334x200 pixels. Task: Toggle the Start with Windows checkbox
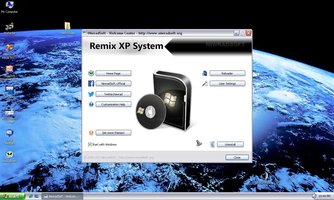coord(90,145)
